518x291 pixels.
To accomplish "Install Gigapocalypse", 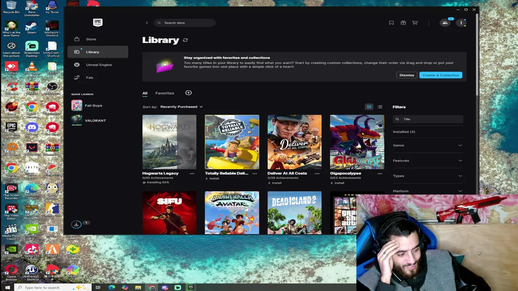I will 337,183.
